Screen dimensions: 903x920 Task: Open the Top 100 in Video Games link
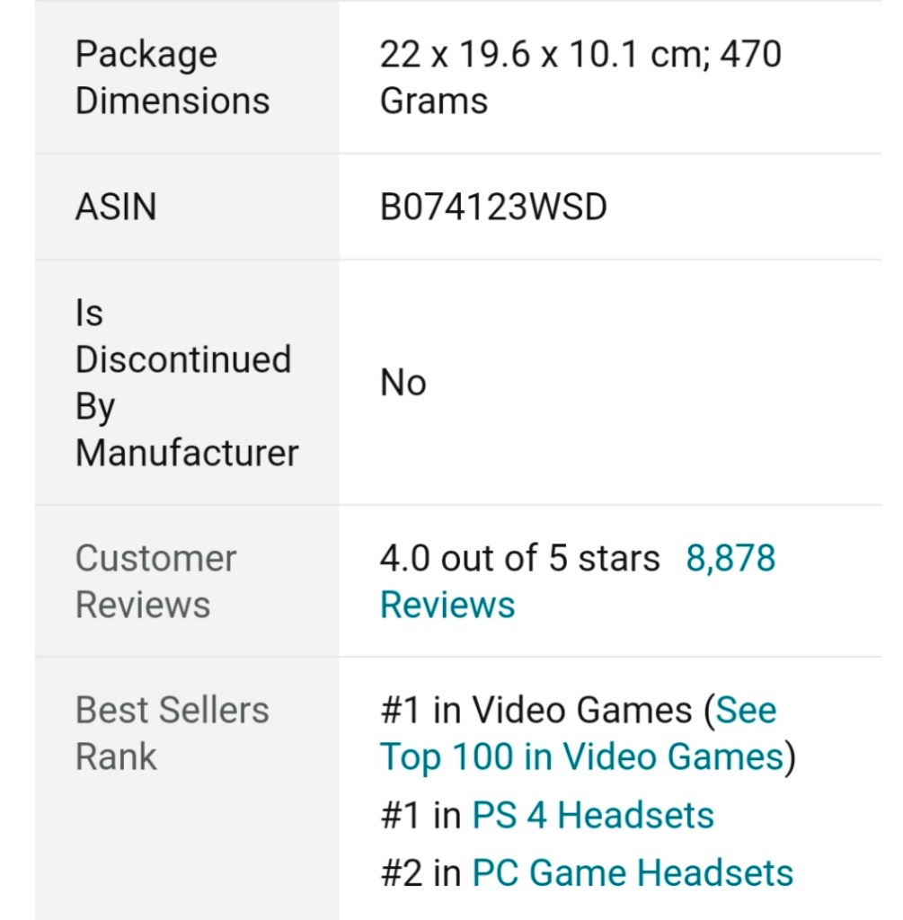[581, 756]
